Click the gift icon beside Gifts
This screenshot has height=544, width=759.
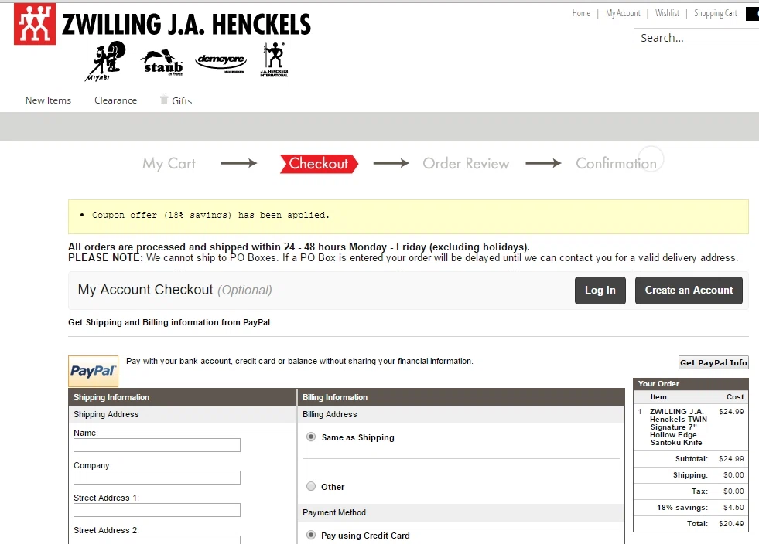[164, 100]
